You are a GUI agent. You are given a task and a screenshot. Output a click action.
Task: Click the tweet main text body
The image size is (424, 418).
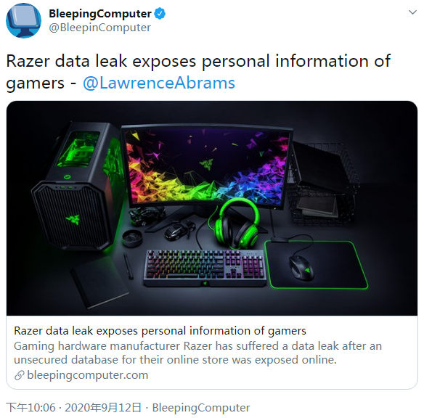pos(198,72)
